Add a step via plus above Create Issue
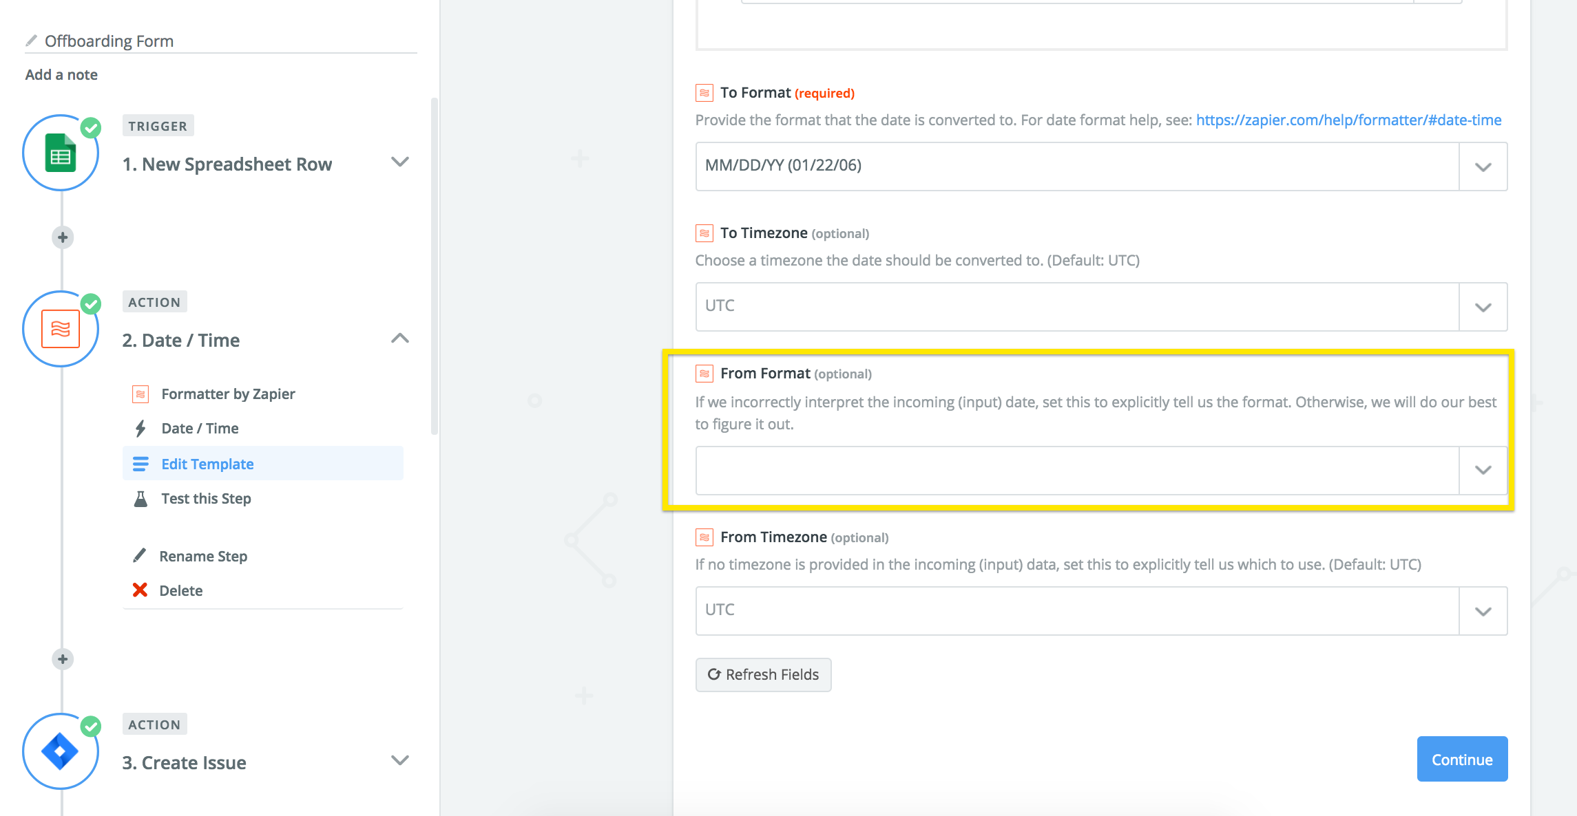 (x=63, y=659)
